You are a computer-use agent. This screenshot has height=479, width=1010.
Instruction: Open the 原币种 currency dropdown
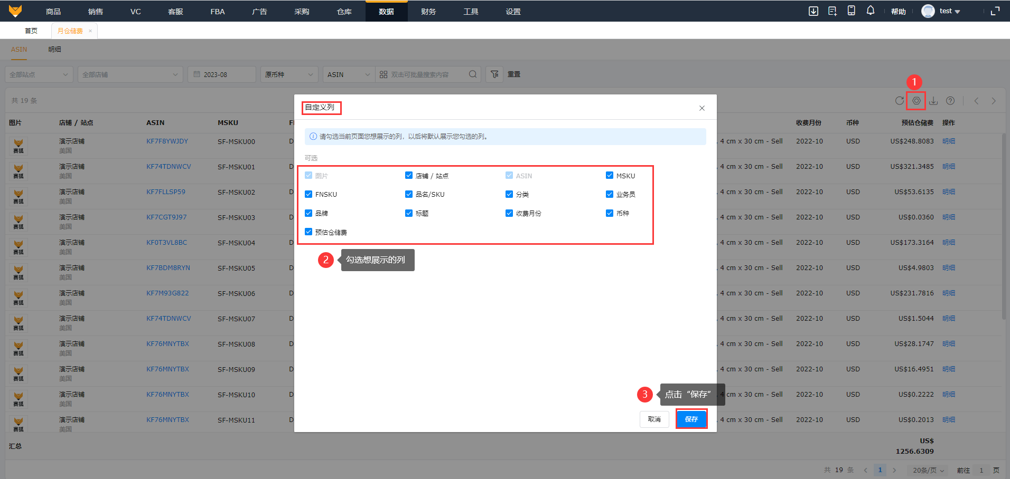click(x=289, y=74)
